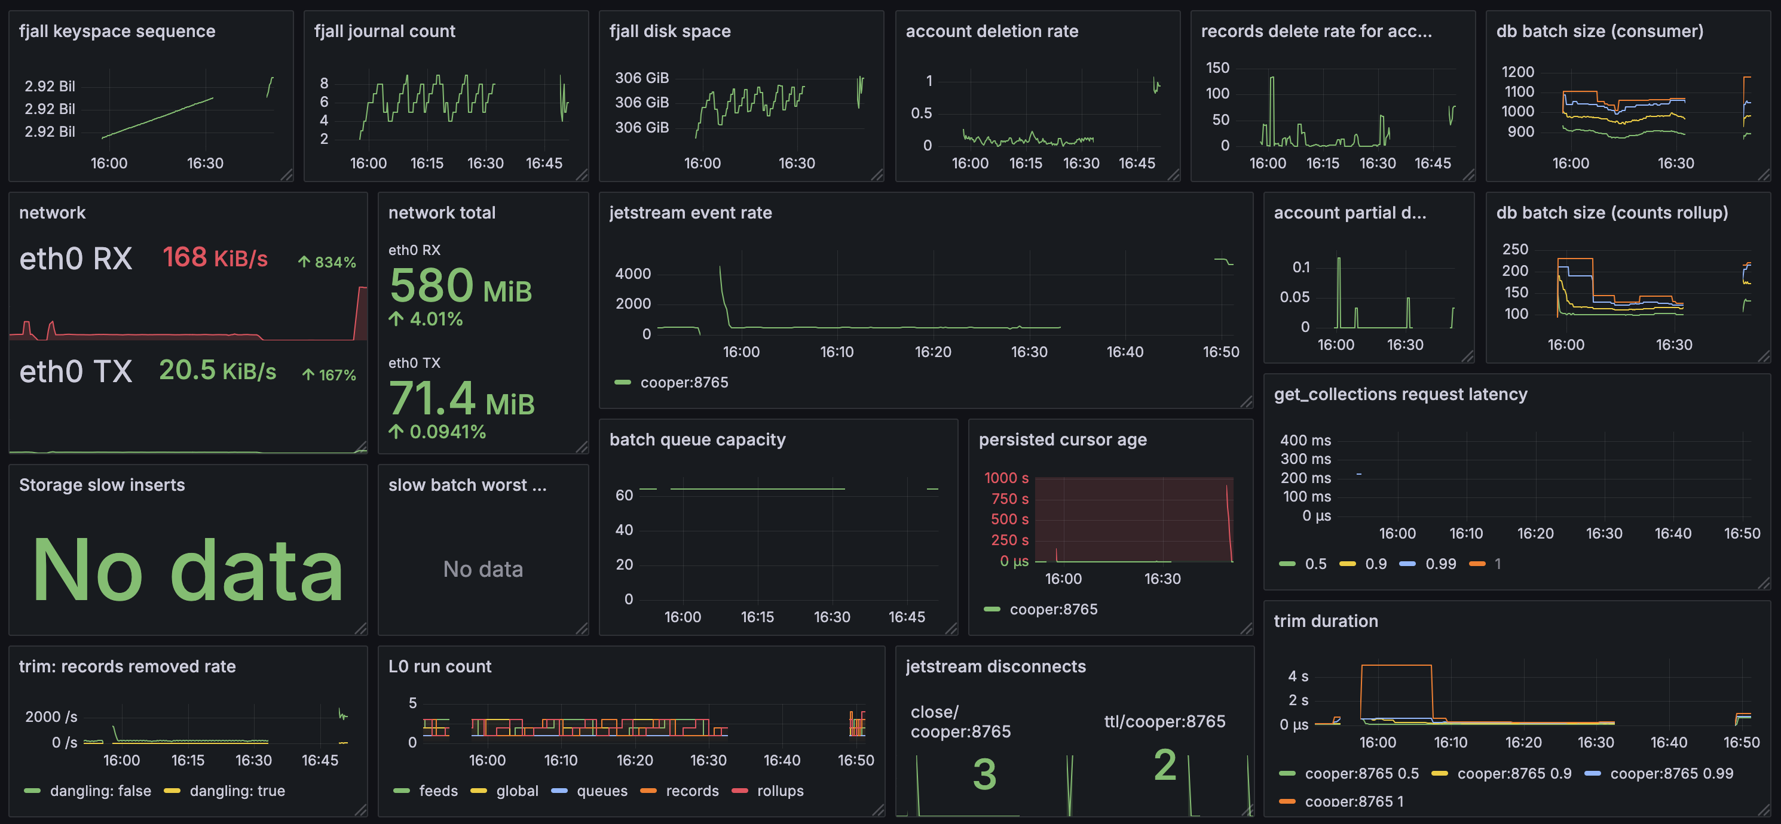Open the 'trim duration' panel title menu
Image resolution: width=1781 pixels, height=824 pixels.
(x=1326, y=622)
